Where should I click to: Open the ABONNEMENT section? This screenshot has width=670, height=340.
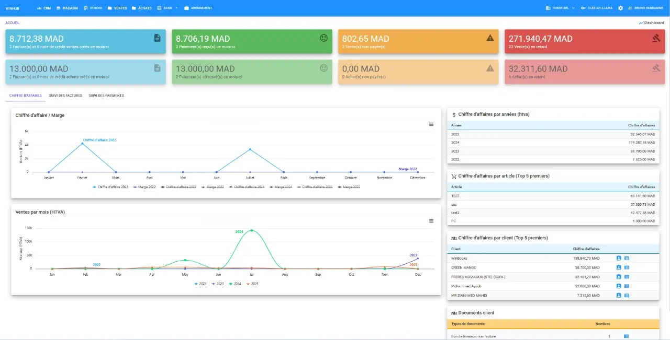click(198, 8)
